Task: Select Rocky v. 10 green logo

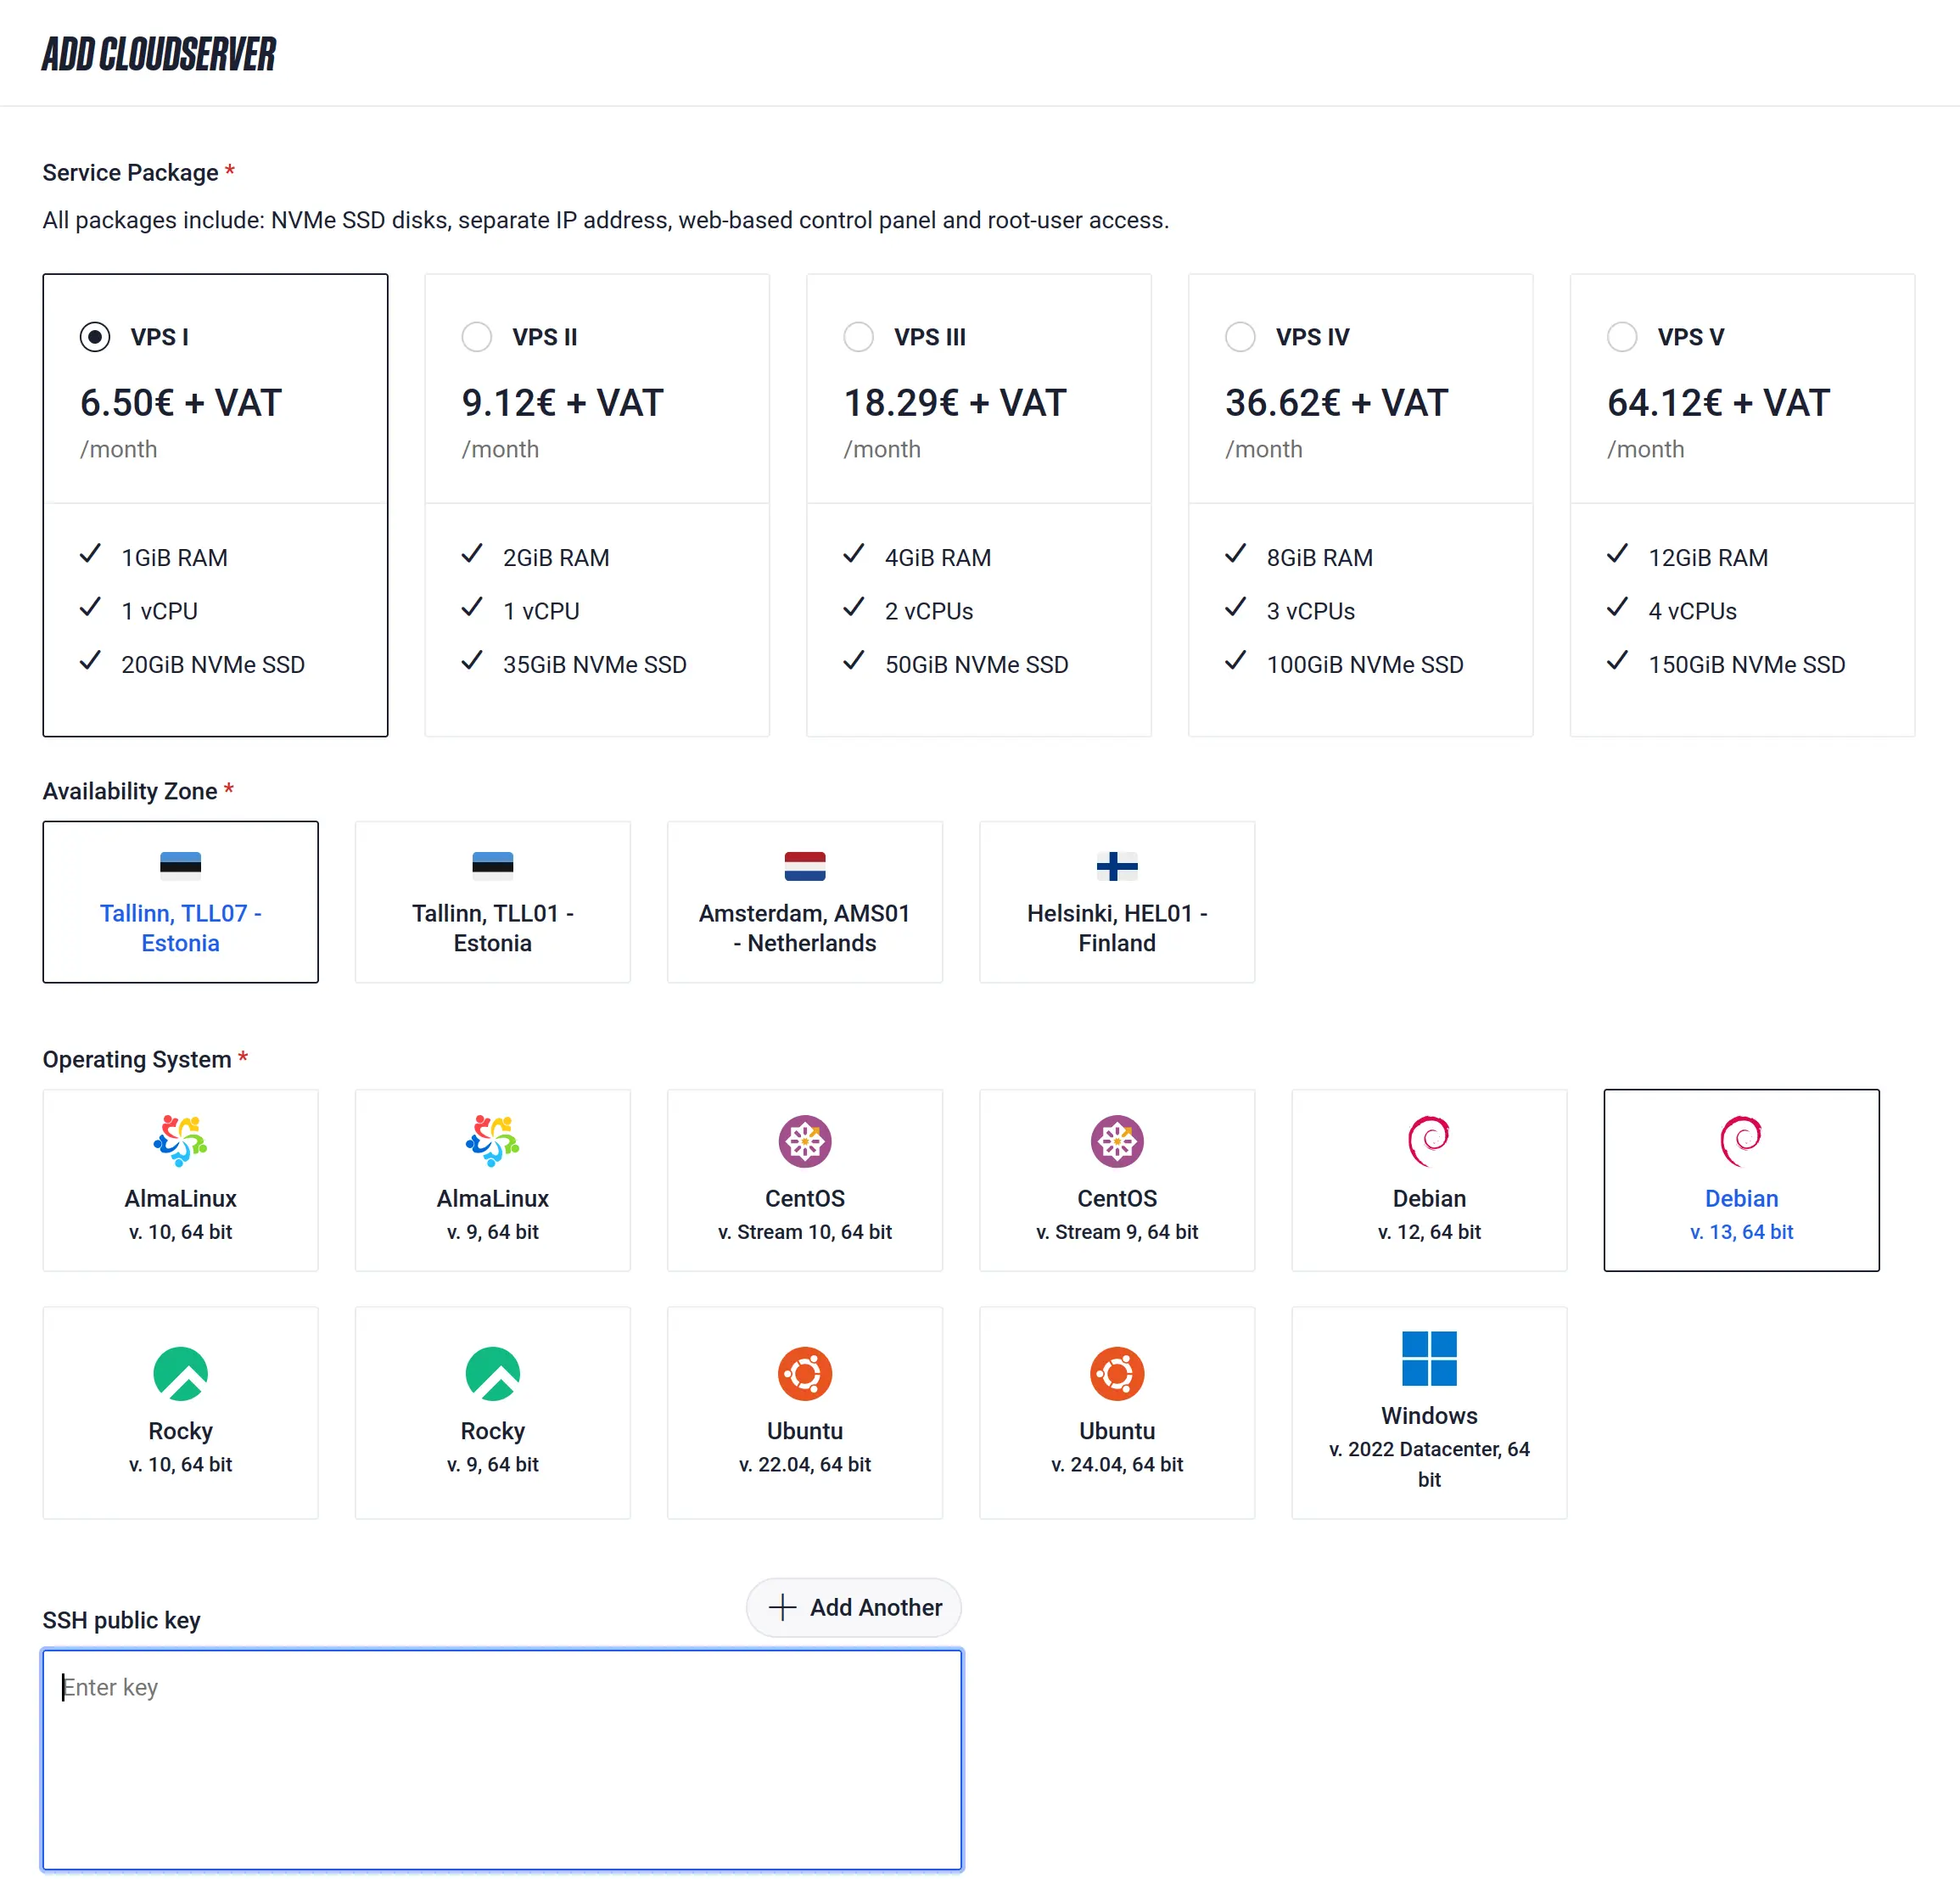Action: (180, 1373)
